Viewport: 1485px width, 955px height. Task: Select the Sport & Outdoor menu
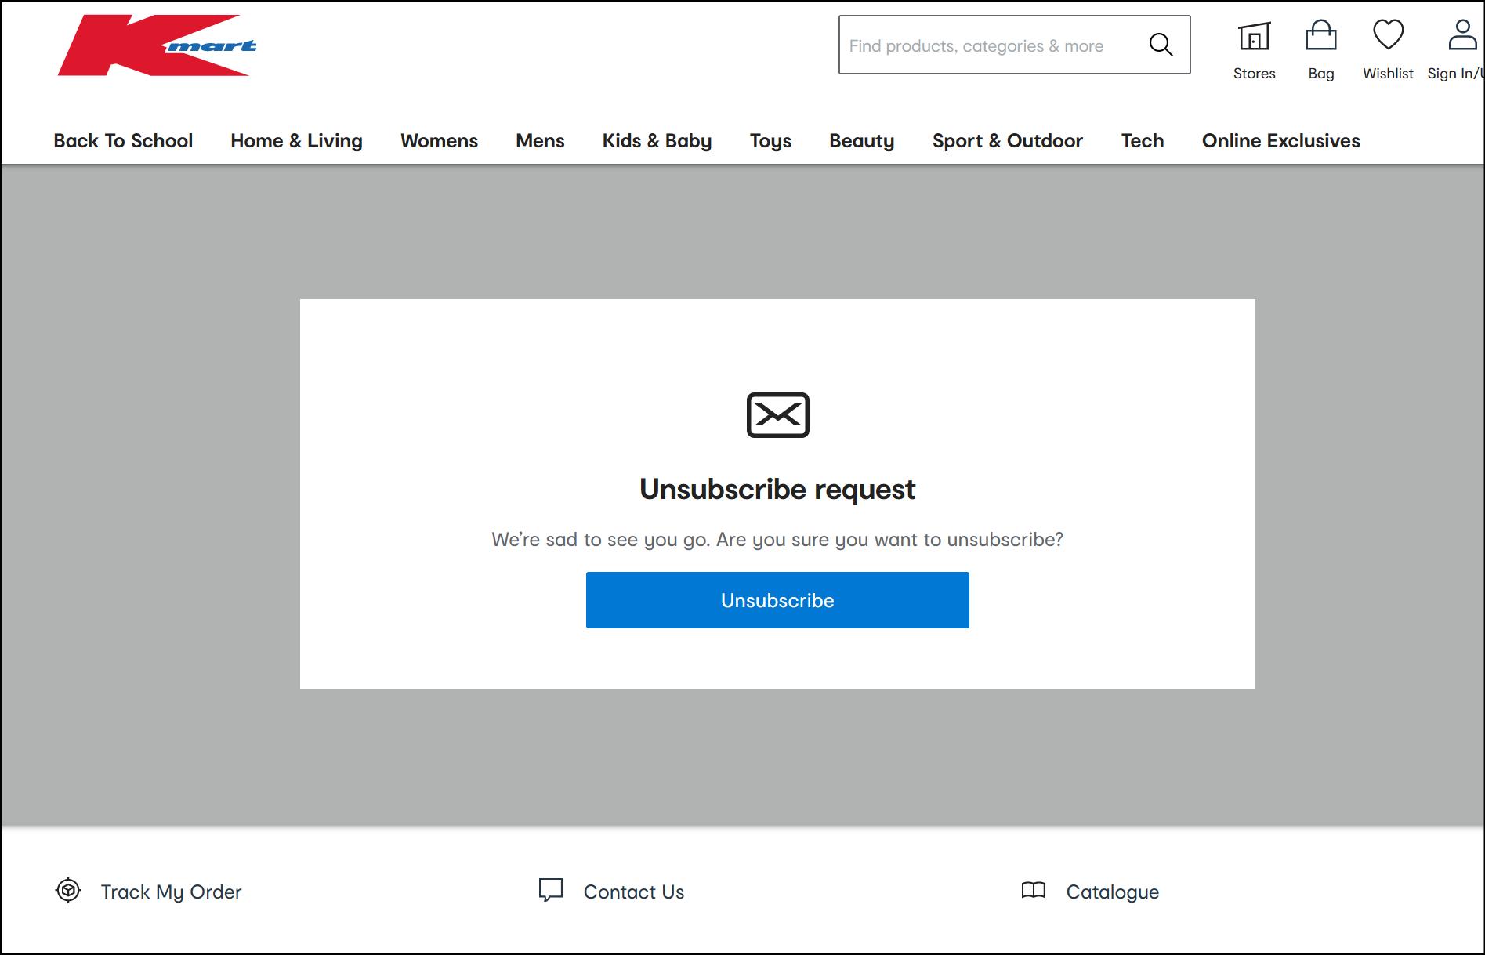pyautogui.click(x=1007, y=141)
